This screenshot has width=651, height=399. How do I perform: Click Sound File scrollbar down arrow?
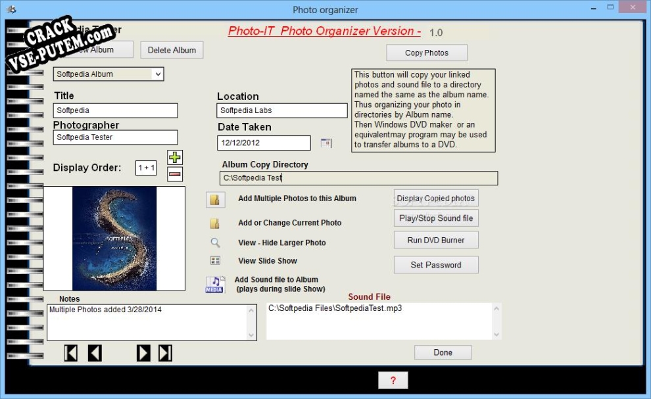[496, 335]
